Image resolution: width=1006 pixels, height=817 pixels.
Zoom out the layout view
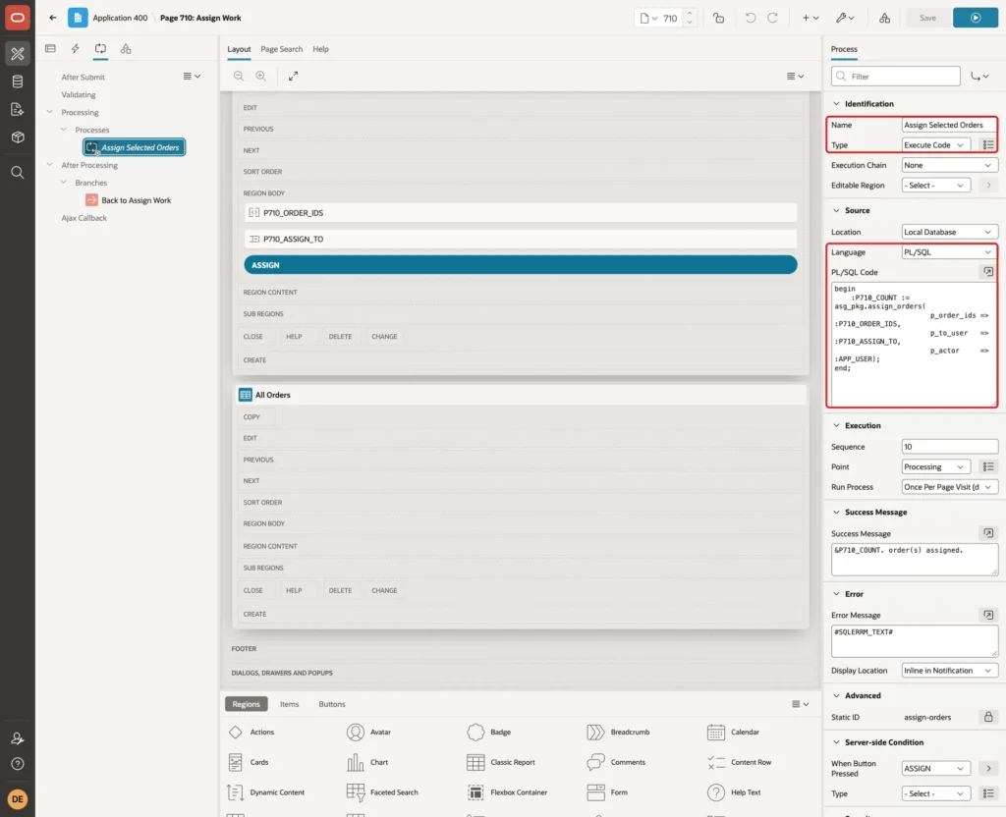(239, 76)
